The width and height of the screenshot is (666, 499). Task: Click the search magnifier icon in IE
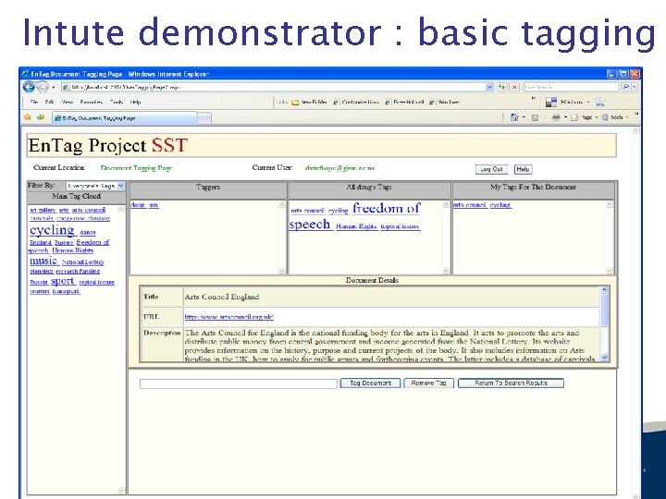point(625,87)
